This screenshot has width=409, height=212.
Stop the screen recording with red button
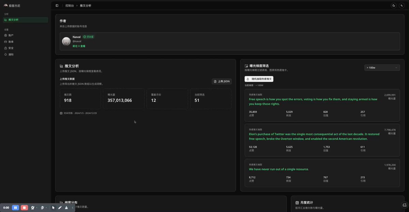tap(24, 208)
